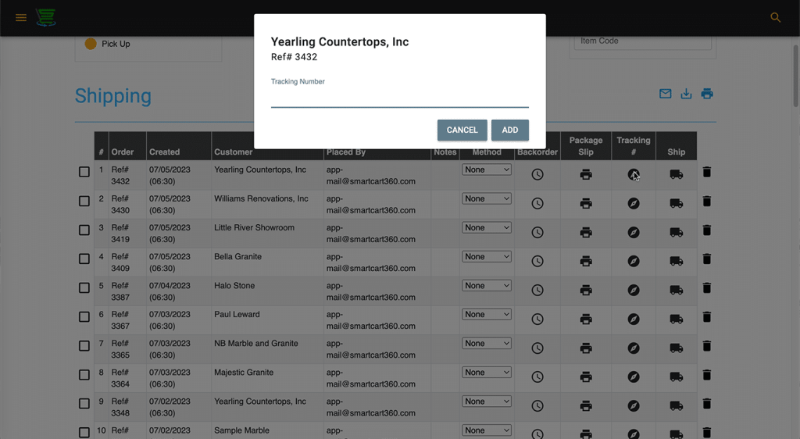This screenshot has height=439, width=800.
Task: Open method dropdown for Yearling Countertops Ref 3432
Action: 486,170
